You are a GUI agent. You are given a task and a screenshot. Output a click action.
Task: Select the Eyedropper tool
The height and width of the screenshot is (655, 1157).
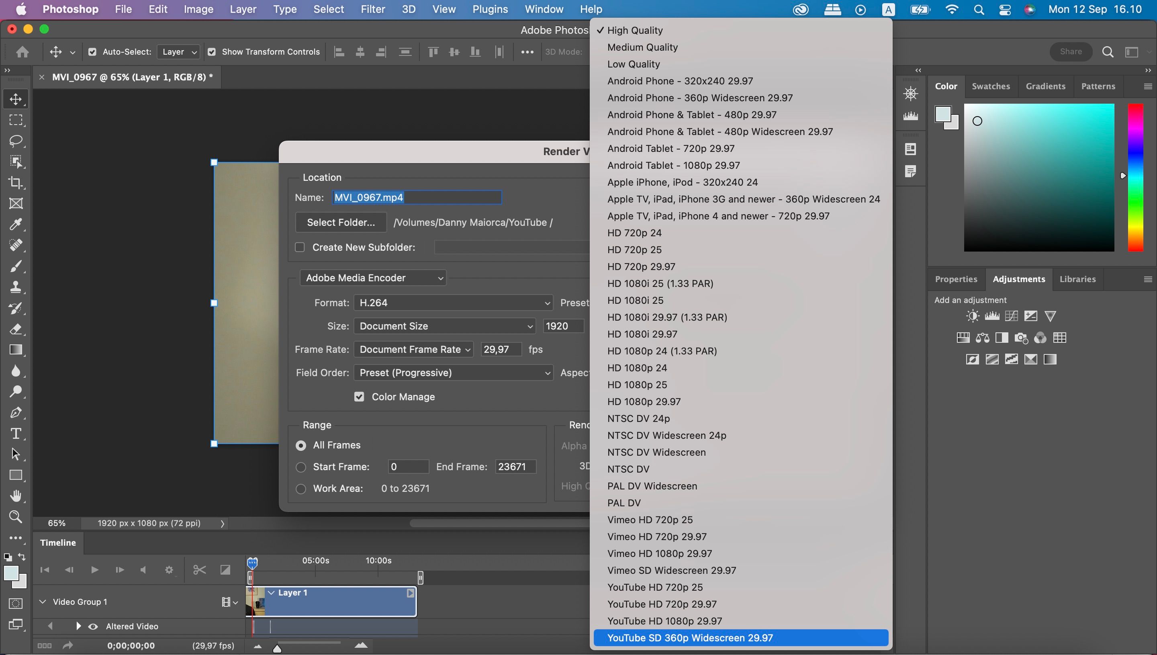16,224
